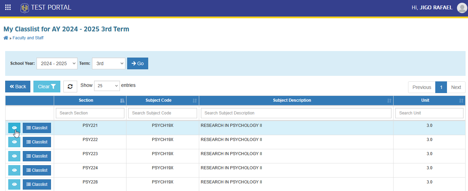Open the Show entries count dropdown
Viewport: 468px width, 191px height.
[107, 86]
